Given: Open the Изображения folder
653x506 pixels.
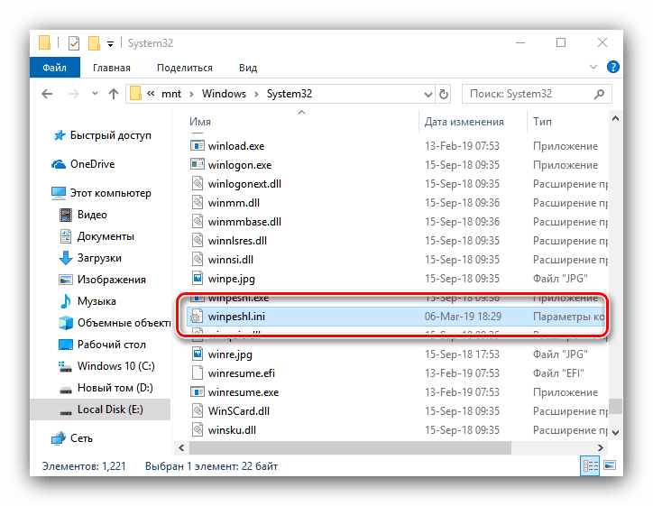Looking at the screenshot, I should pyautogui.click(x=103, y=280).
